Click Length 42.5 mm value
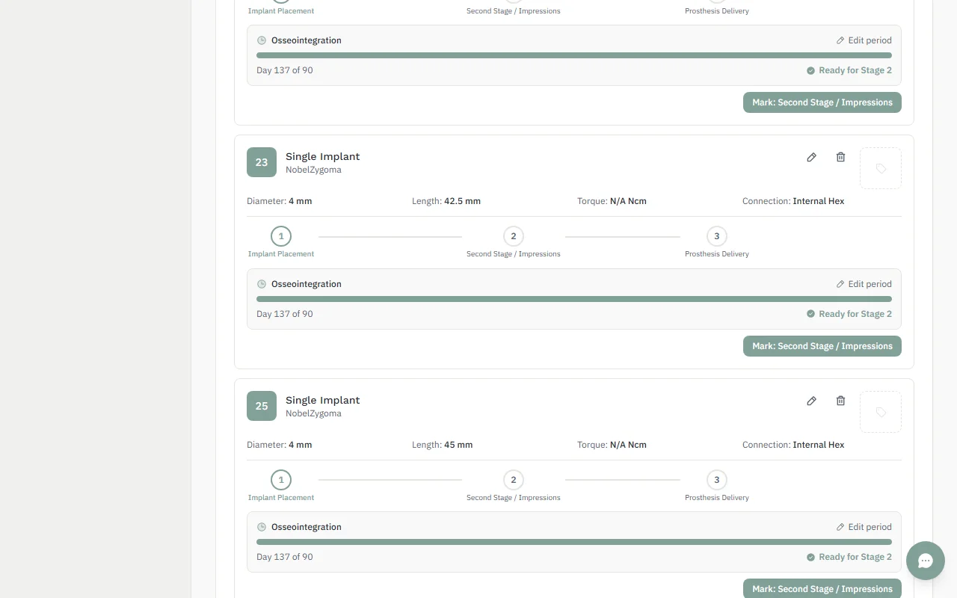957x598 pixels. [462, 201]
